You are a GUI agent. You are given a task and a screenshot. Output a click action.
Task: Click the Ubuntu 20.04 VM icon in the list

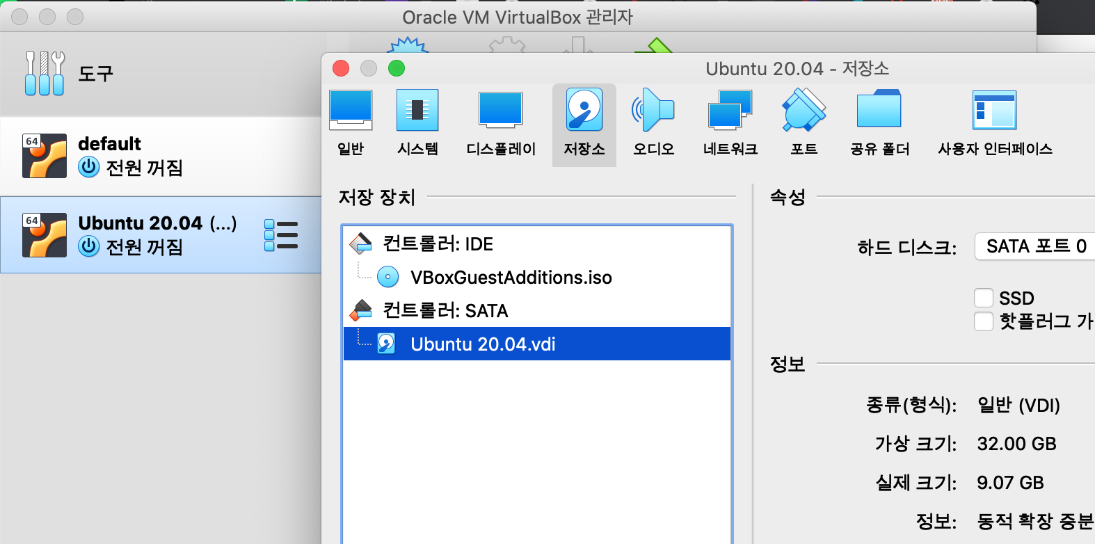click(x=45, y=235)
